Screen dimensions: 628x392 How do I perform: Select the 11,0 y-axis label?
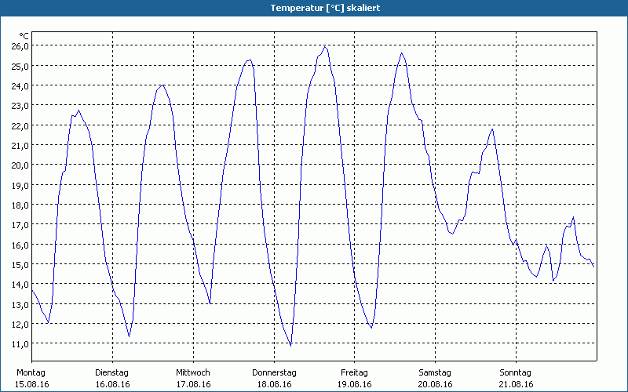[x=20, y=344]
